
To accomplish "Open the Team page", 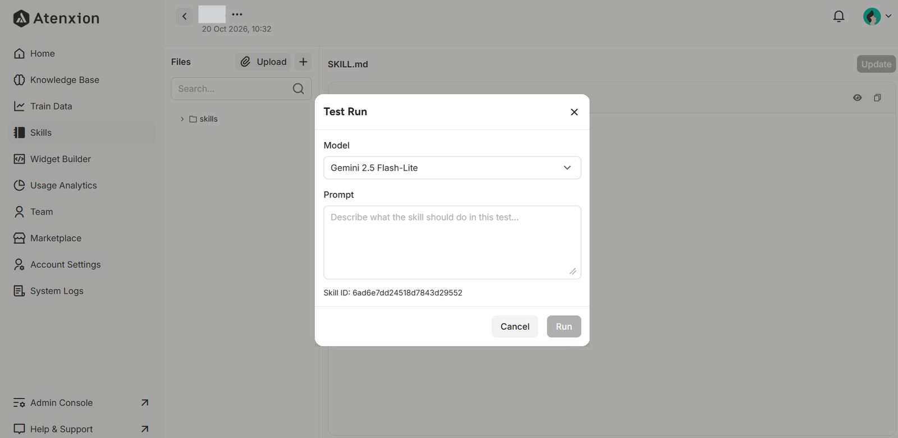I will click(83, 211).
